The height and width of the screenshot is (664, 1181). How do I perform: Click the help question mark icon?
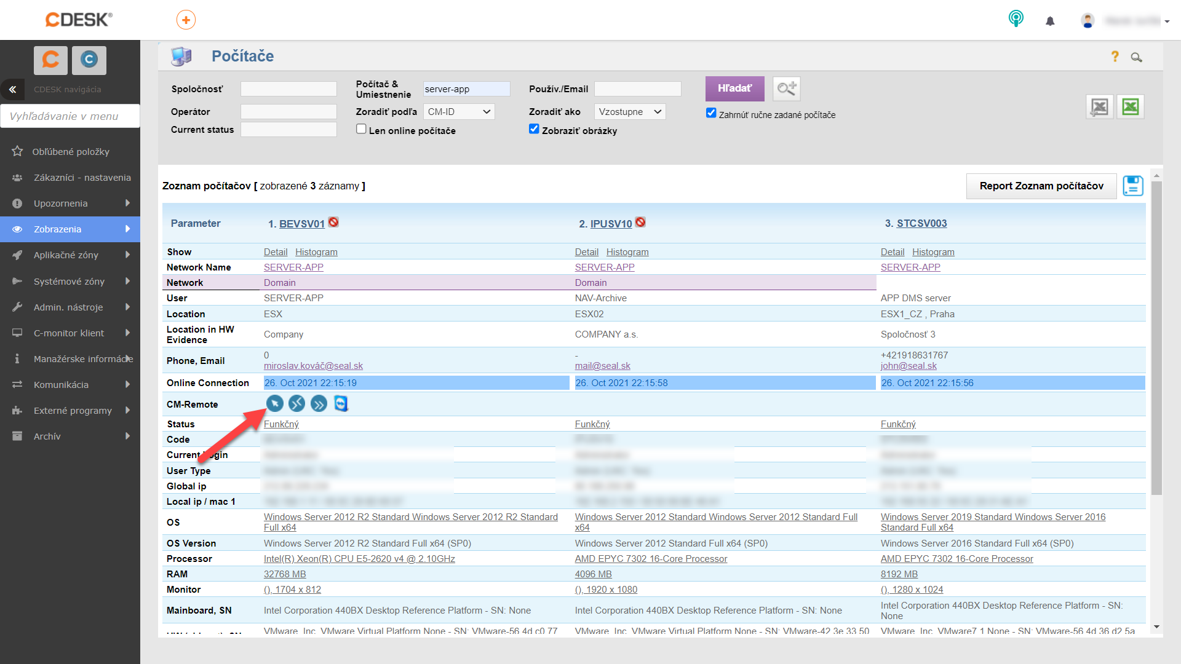pos(1115,57)
